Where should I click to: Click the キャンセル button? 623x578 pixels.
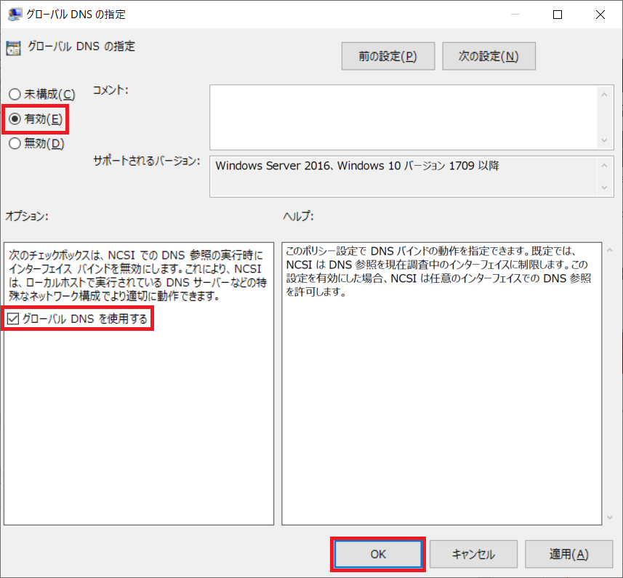coord(473,554)
